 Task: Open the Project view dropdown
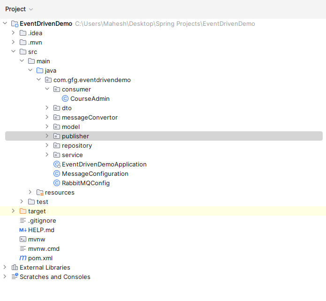click(x=31, y=9)
